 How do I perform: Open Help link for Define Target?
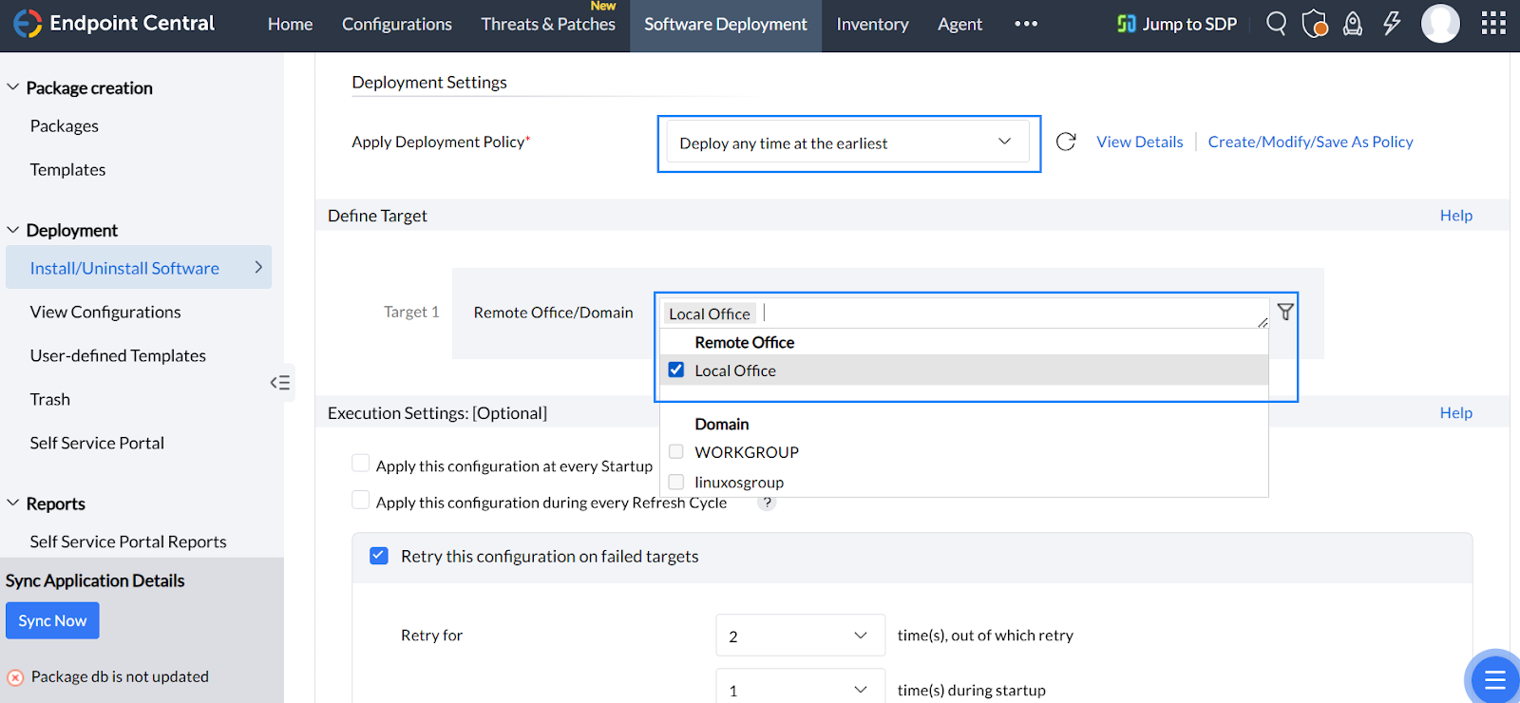pos(1455,216)
